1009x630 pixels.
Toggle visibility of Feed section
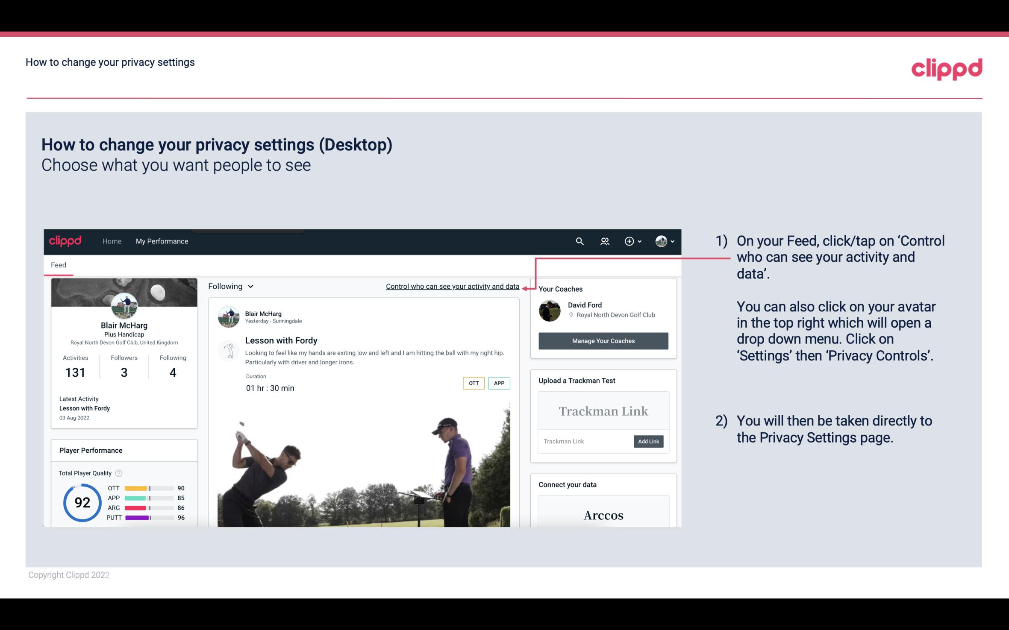coord(57,264)
